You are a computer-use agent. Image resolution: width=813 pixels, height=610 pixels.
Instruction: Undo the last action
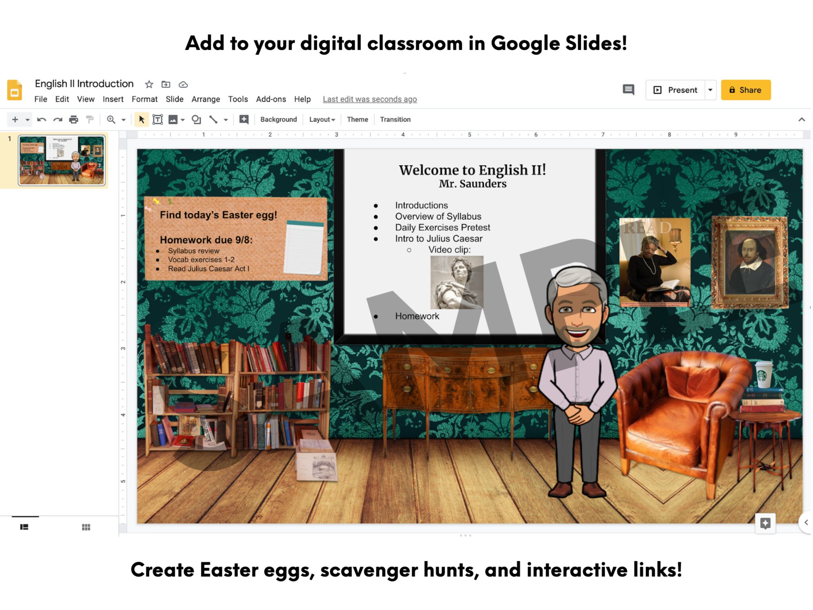pos(42,119)
